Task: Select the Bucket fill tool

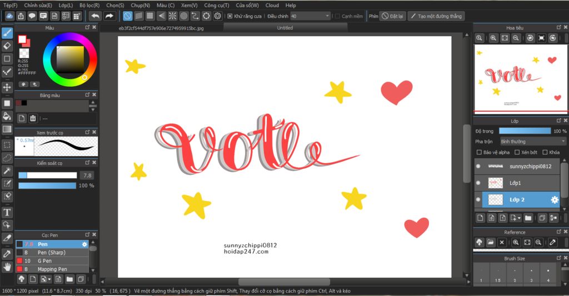Action: [7, 116]
